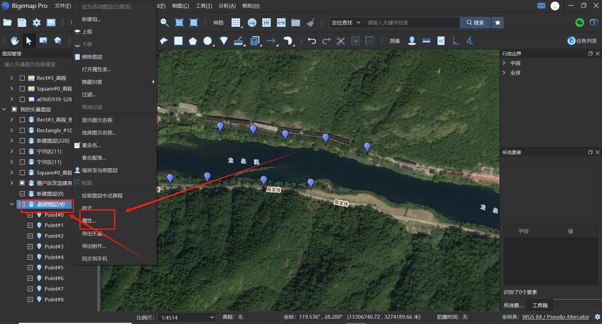Open file using the folder toolbar icon
This screenshot has height=324, width=602.
[7, 22]
